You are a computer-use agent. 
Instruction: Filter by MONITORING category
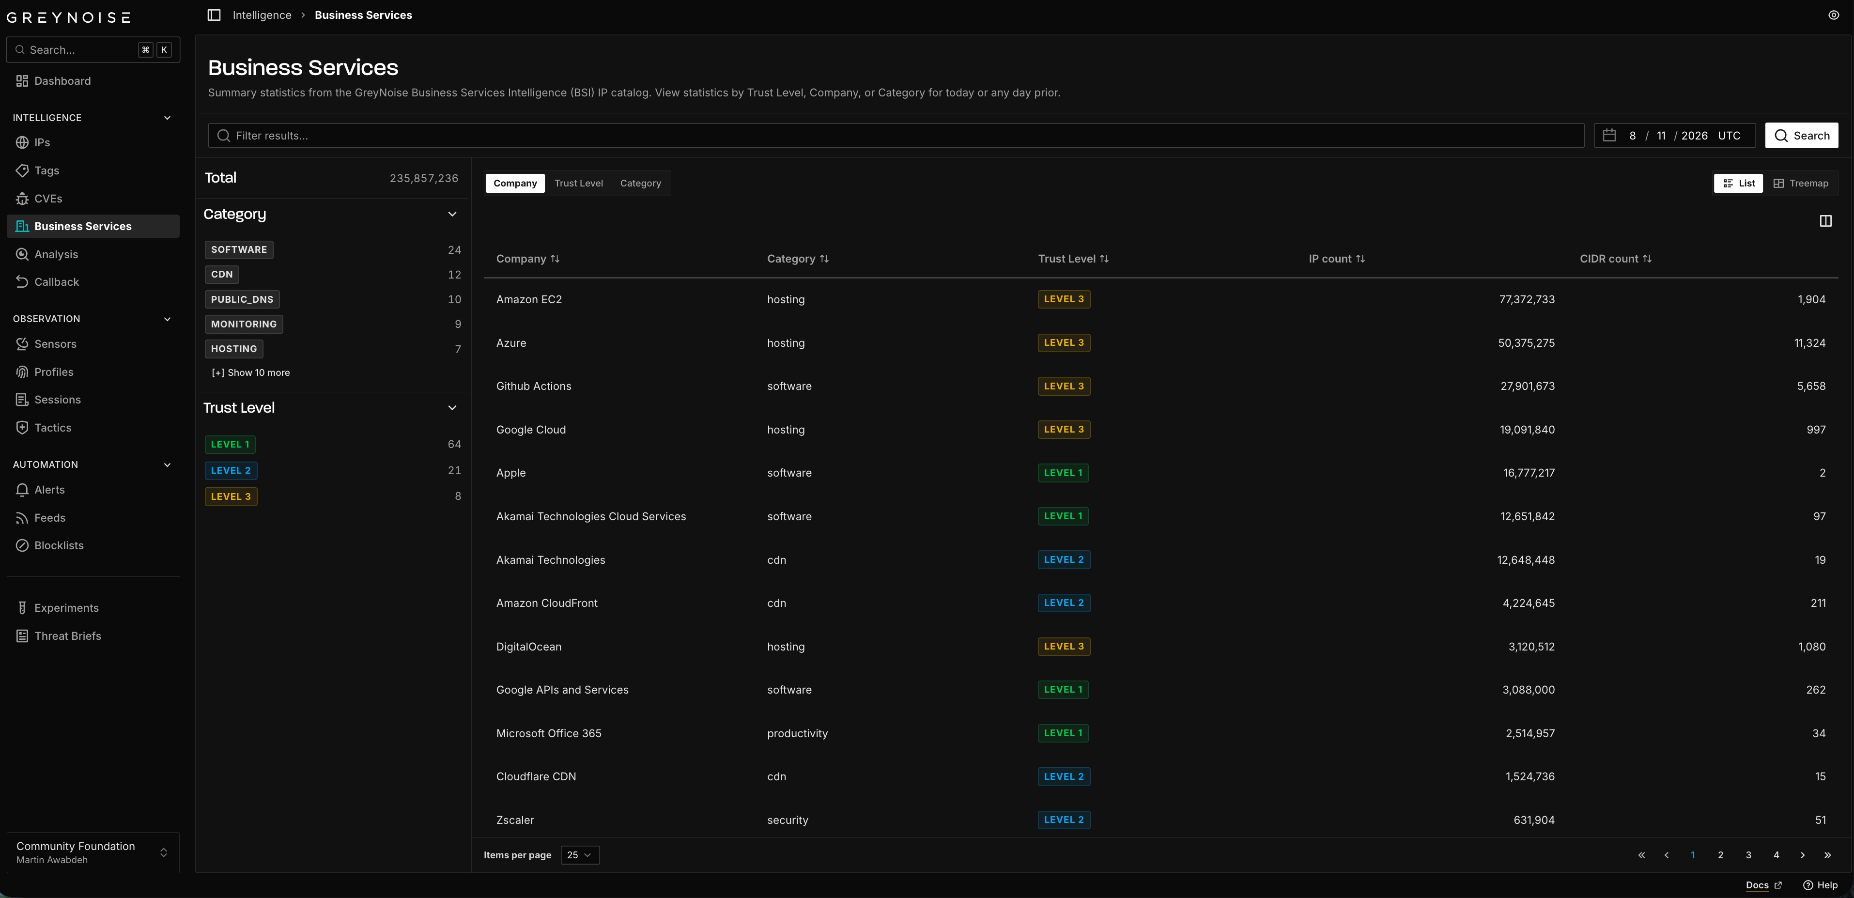(244, 324)
